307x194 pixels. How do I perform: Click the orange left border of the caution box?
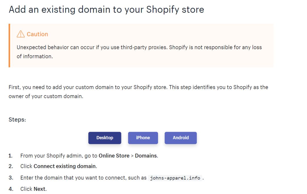coord(9,45)
